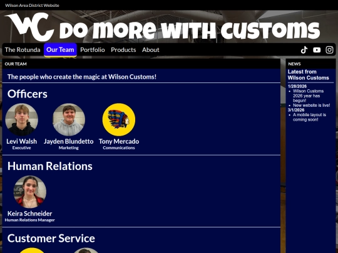338x253 pixels.
Task: Click the WC logo in the banner
Action: tap(29, 27)
